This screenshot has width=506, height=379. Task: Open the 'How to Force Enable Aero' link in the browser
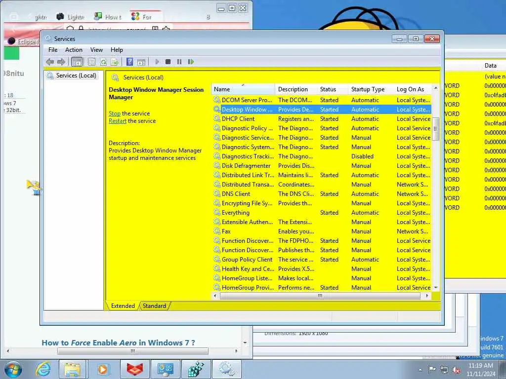[118, 342]
